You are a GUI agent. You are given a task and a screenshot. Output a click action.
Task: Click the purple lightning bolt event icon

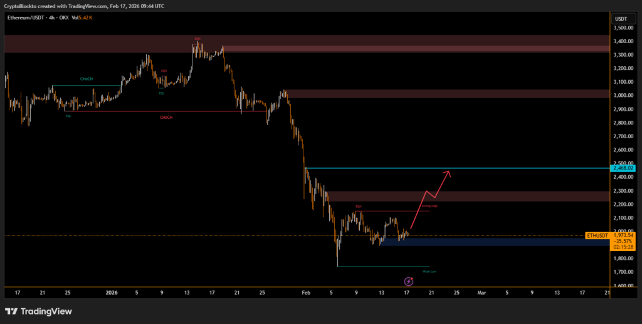[409, 281]
